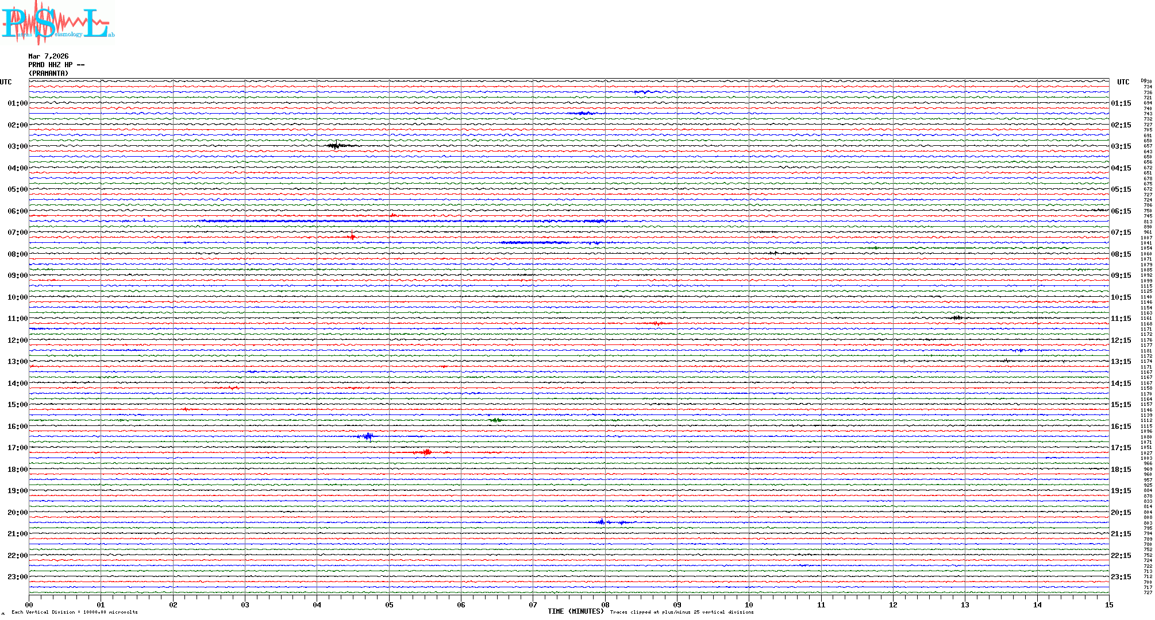Click the TIME (MINUTES) axis title

(x=575, y=611)
